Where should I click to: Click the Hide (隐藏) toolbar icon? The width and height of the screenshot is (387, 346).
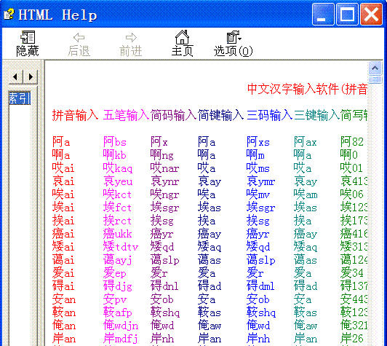(28, 37)
